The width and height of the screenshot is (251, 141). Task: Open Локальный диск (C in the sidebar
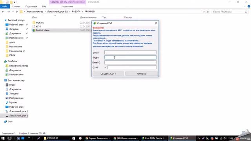click(18, 111)
